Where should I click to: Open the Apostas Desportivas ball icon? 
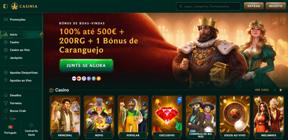pyautogui.click(x=6, y=73)
